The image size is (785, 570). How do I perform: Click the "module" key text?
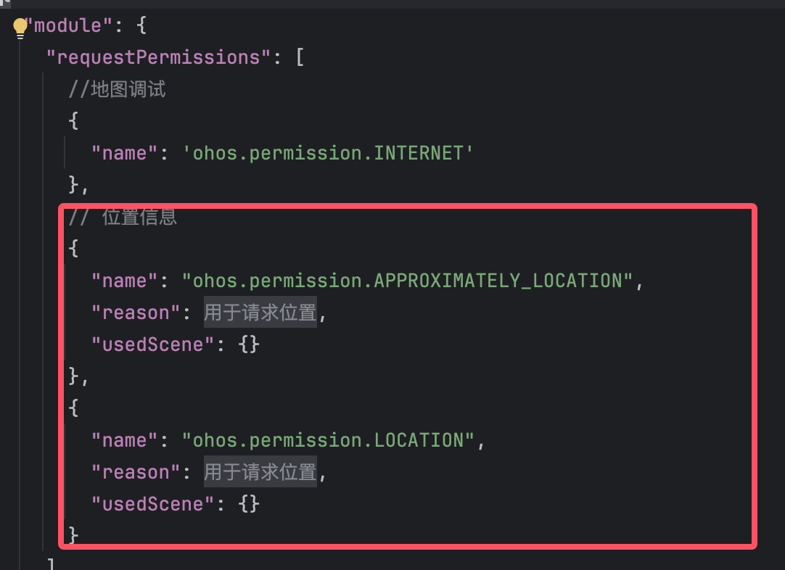click(69, 25)
